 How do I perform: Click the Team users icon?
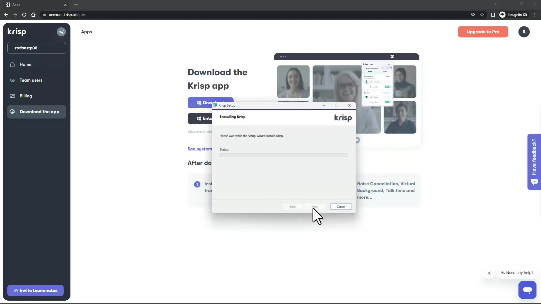[12, 80]
